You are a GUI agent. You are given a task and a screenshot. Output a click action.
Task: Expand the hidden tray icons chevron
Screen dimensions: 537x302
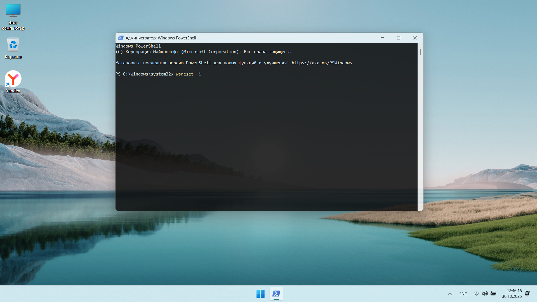[x=450, y=294]
